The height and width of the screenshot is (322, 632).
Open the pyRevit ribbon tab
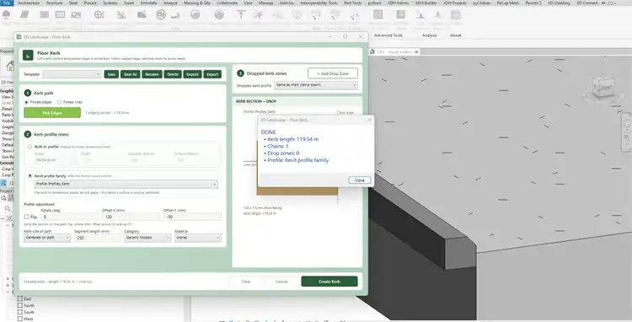tap(374, 3)
